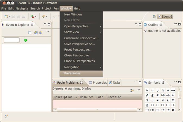Viewport: 183px width, 122px height.
Task: Insert the for all ∀ symbol
Action: (x=147, y=100)
